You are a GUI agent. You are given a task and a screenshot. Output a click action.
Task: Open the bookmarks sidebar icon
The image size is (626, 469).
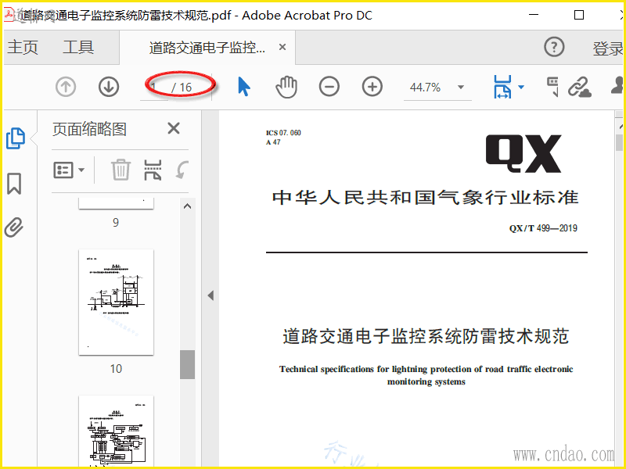pyautogui.click(x=14, y=184)
